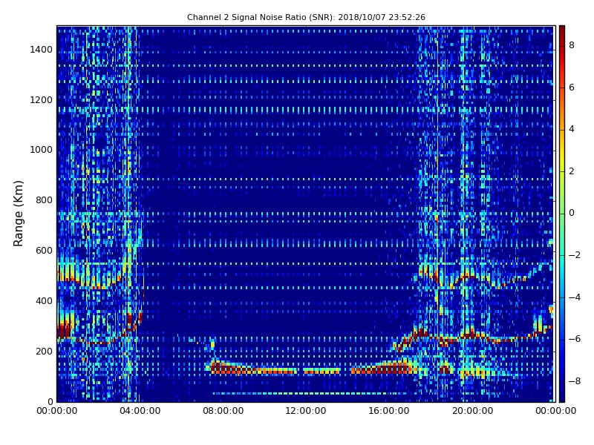
Task: Click the Range (Km) y-axis label
Action: pos(18,214)
